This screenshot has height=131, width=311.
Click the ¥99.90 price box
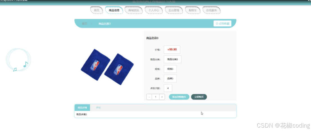pos(172,50)
